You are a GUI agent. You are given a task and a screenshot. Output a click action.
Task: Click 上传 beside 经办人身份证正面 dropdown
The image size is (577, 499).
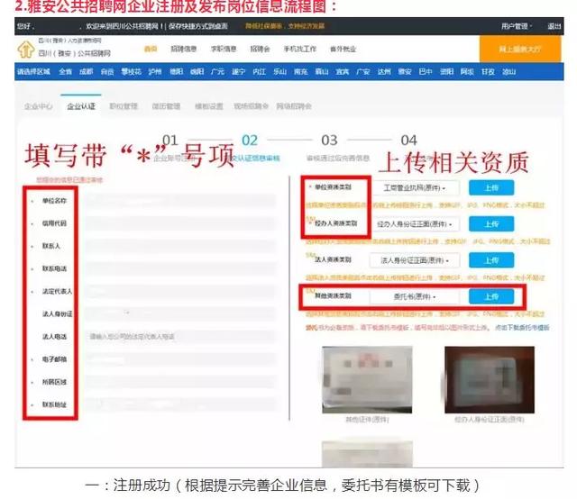[x=491, y=224]
